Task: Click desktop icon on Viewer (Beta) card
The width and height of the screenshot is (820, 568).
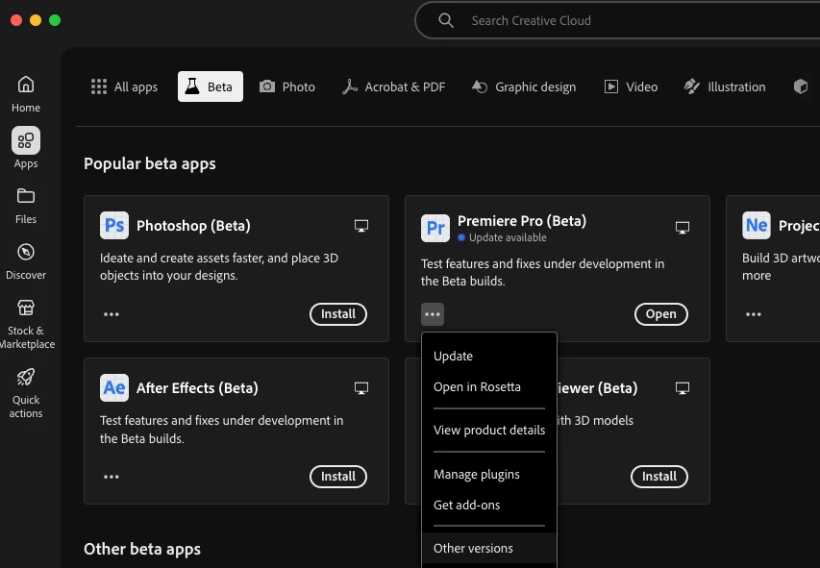Action: click(x=683, y=388)
